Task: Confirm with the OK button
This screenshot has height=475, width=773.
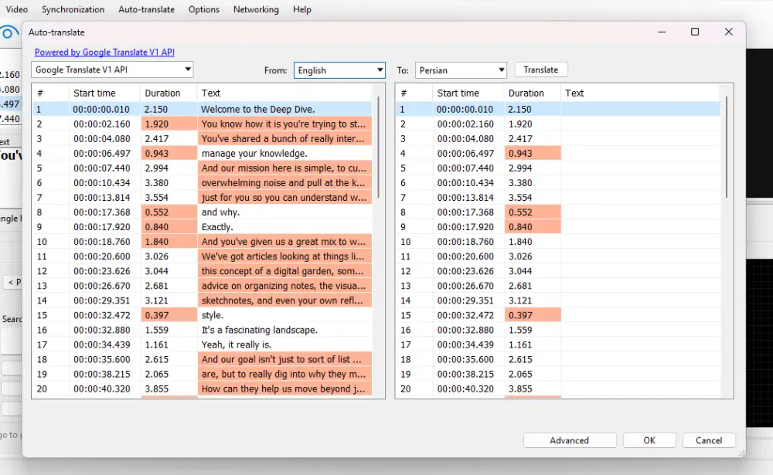Action: pyautogui.click(x=649, y=440)
